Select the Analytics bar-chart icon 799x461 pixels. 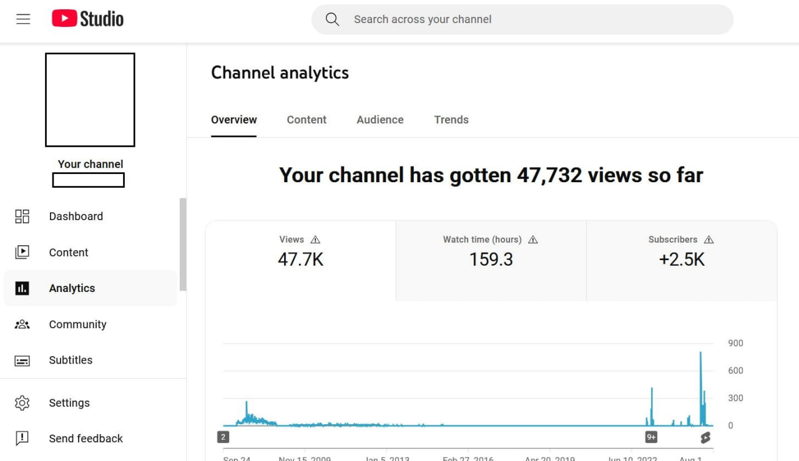pos(22,288)
